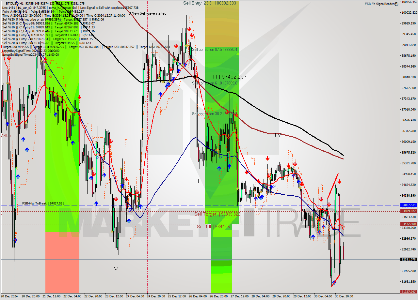Click the '24 Dec 04:00' time axis label

point(135,296)
